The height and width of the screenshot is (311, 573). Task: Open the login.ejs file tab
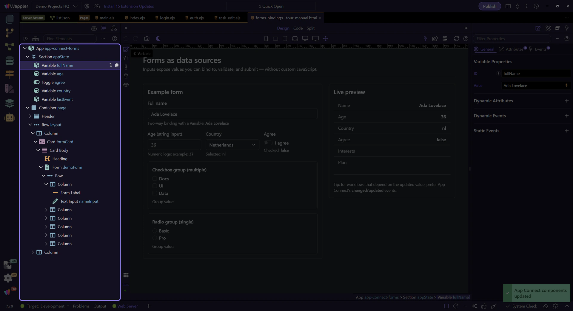[167, 18]
